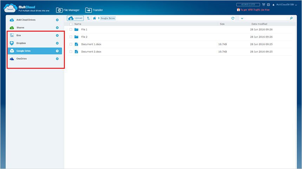Click the search magnifier icon
Image resolution: width=302 pixels, height=169 pixels.
[291, 18]
